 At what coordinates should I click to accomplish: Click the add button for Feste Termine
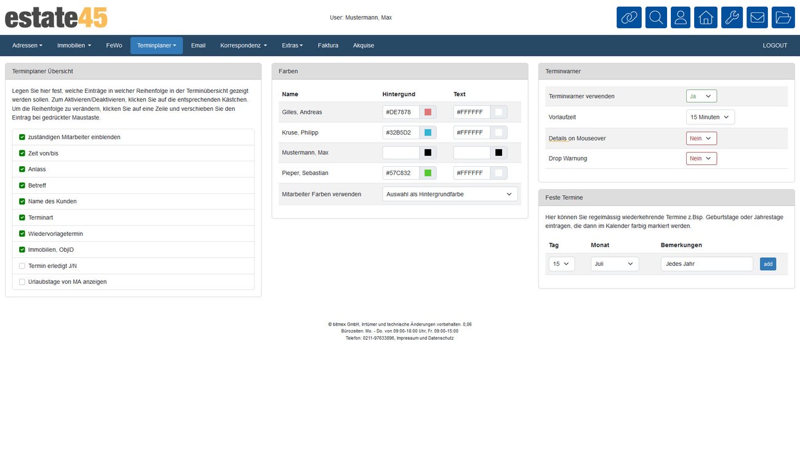tap(768, 263)
